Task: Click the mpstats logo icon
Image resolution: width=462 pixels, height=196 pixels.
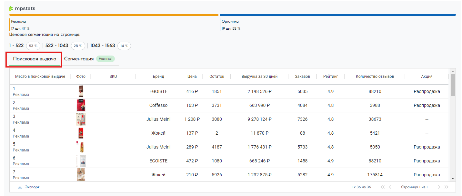Action: coord(11,8)
